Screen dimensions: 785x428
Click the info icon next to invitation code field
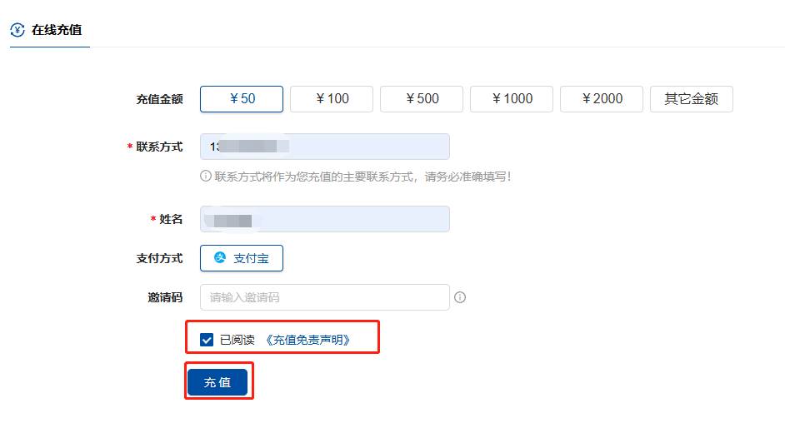pyautogui.click(x=460, y=297)
